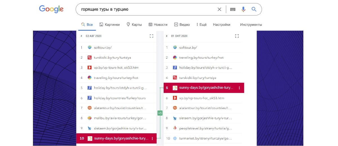Click malibu.by favicon
338x146 pixels.
[90, 118]
